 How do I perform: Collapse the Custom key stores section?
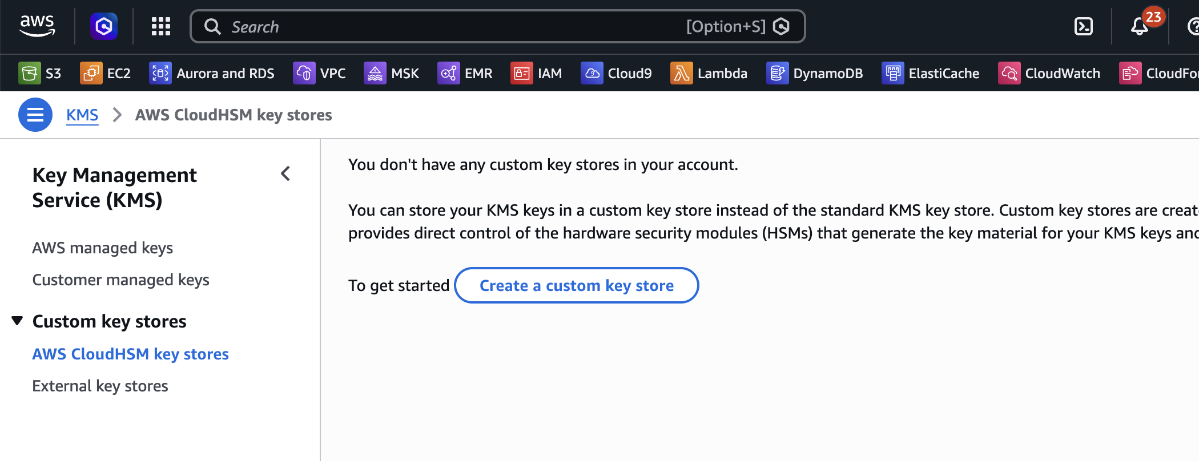[18, 321]
